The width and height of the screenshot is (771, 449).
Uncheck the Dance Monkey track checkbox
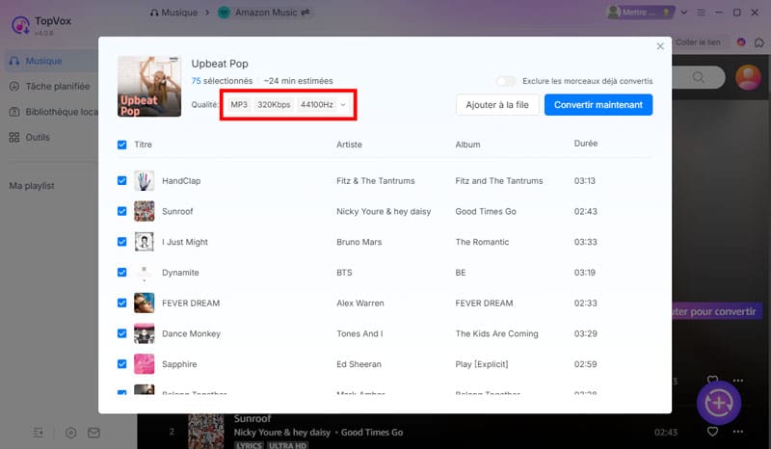pyautogui.click(x=122, y=333)
